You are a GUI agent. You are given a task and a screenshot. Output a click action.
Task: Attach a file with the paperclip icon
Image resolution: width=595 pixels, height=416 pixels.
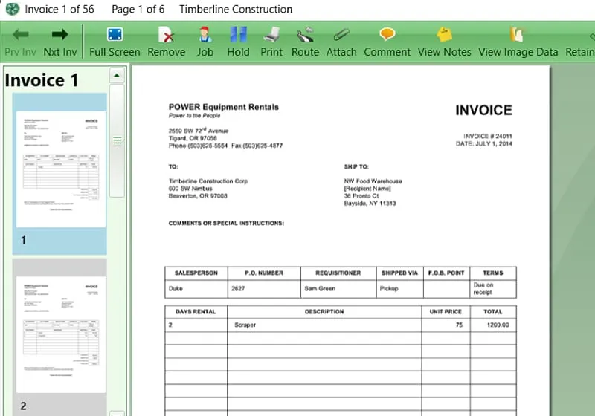point(341,42)
